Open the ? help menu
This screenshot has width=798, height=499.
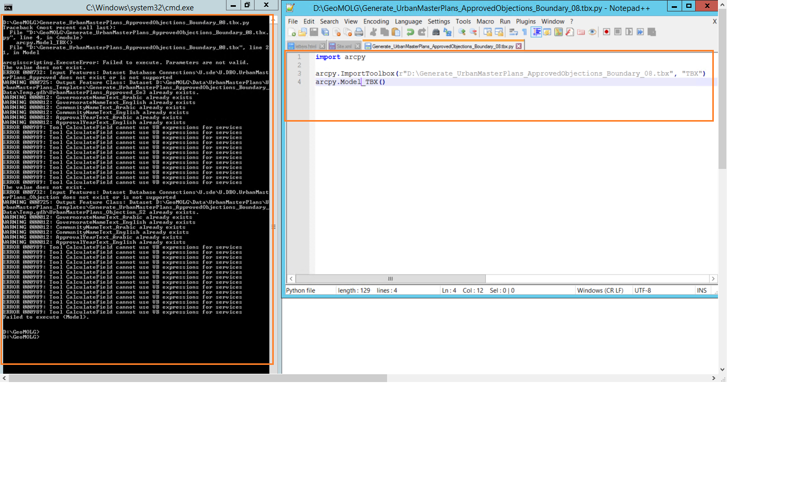point(571,21)
